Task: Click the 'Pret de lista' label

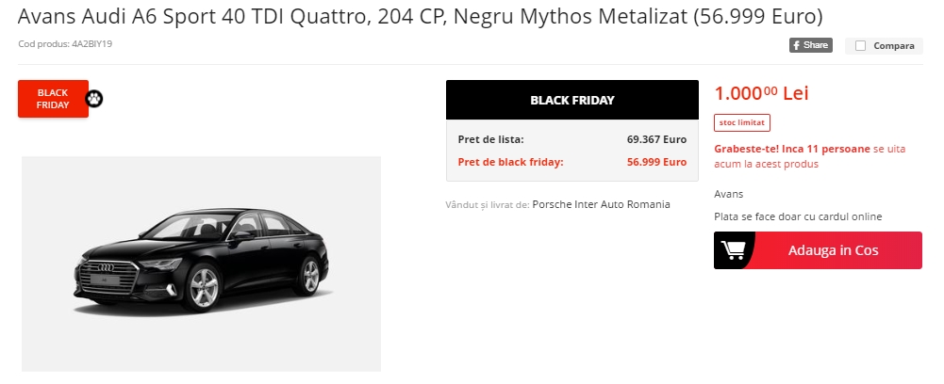Action: click(x=490, y=139)
